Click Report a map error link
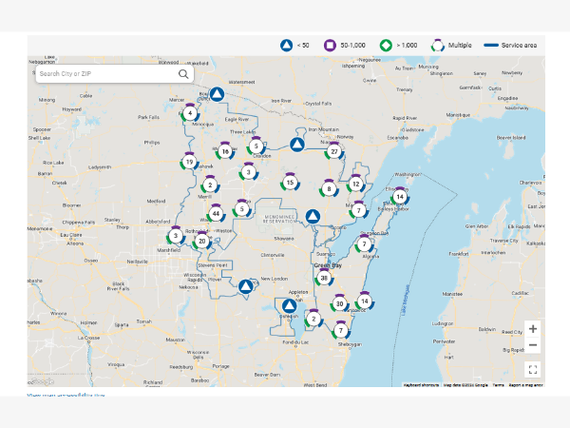 click(526, 385)
